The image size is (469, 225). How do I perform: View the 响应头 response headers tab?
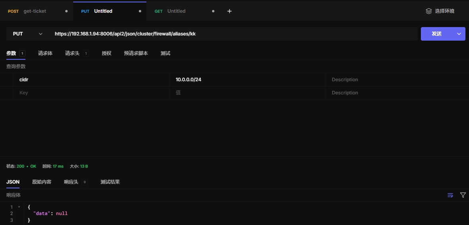pyautogui.click(x=71, y=182)
